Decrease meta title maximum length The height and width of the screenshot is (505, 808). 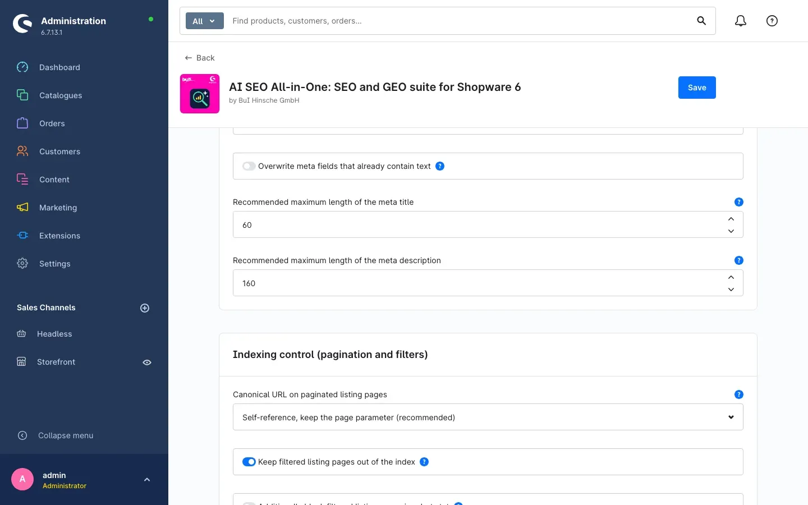tap(731, 231)
